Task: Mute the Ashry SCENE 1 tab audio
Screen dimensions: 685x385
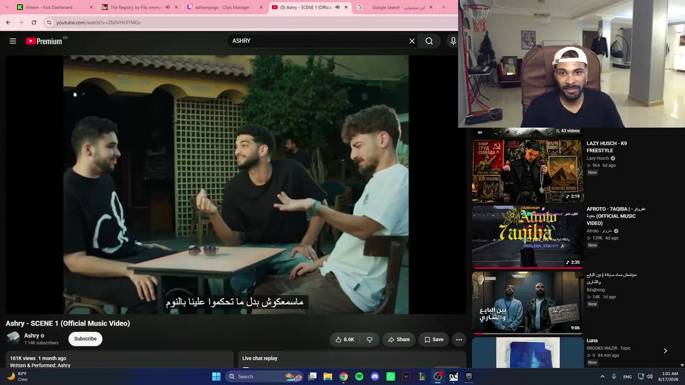Action: click(x=337, y=7)
